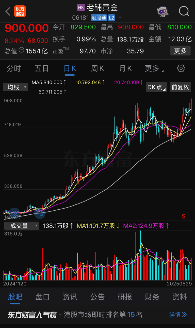Tap the MA1:101.7万股 volume value

click(99, 226)
